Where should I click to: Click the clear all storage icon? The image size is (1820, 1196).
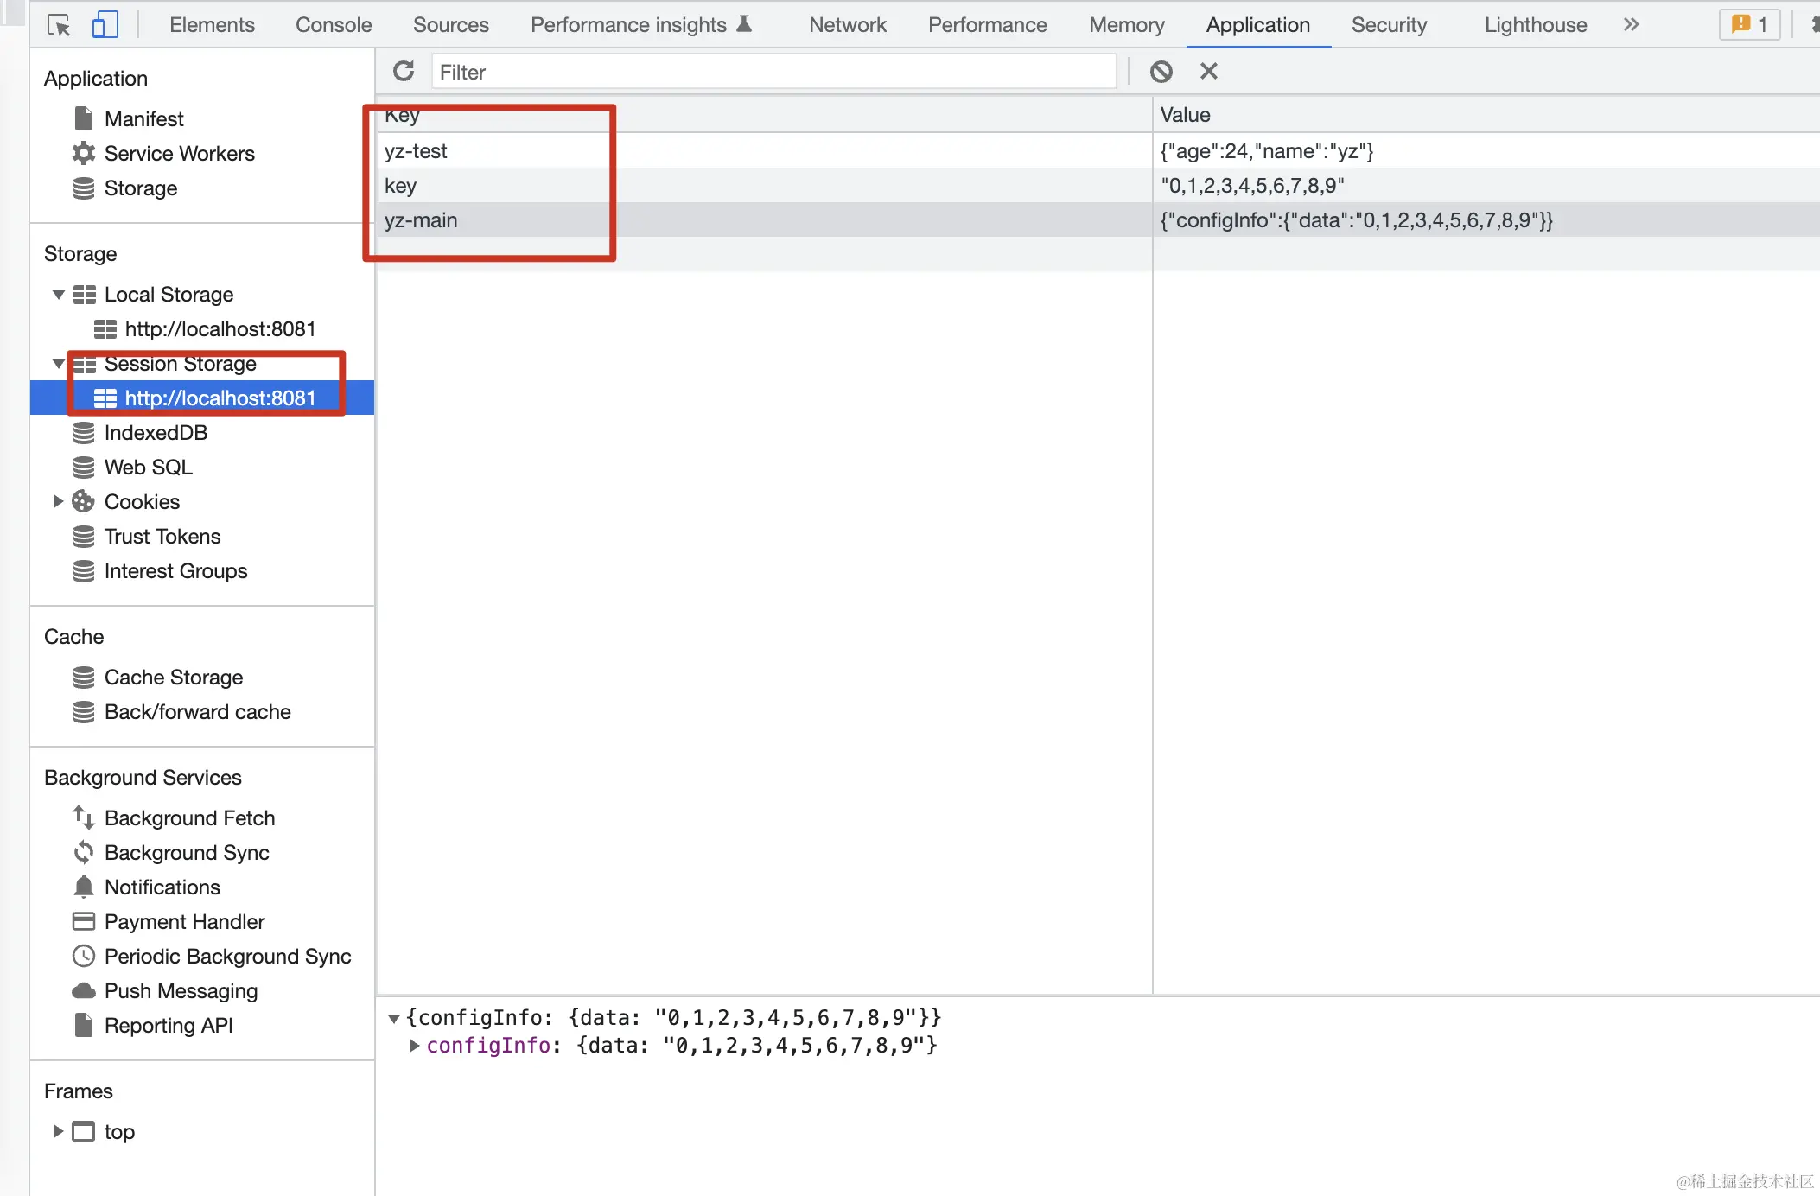1161,72
